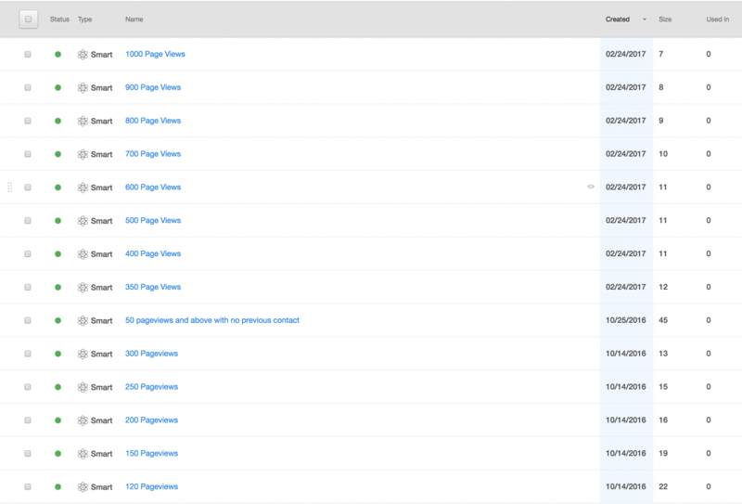Viewport: 742px width, 504px height.
Task: Click the Smart gear icon for 50 pageviews row
Action: [83, 320]
